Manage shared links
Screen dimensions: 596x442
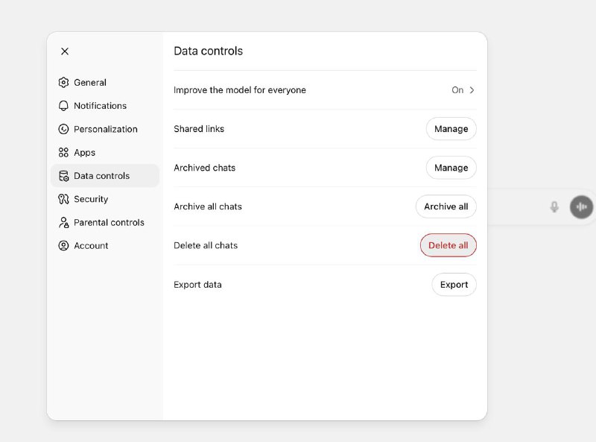coord(451,129)
